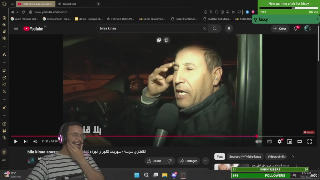The height and width of the screenshot is (180, 320).
Task: Open the YouTube account avatar menu
Action: [x=307, y=28]
